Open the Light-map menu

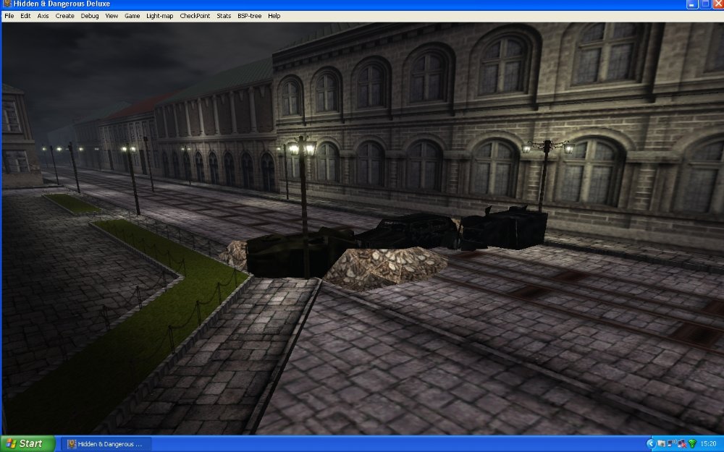click(159, 16)
